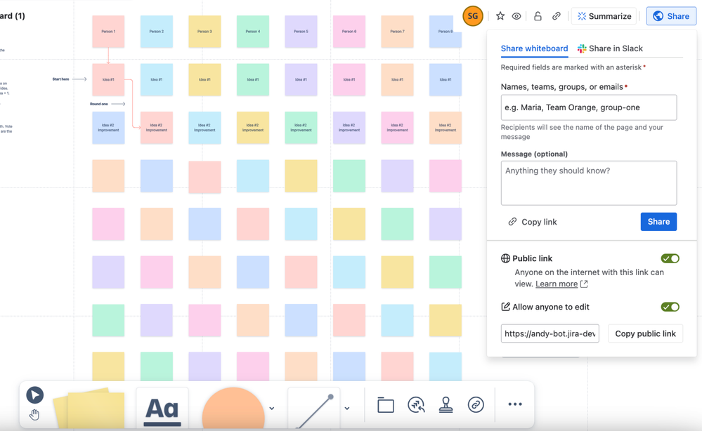702x431 pixels.
Task: Expand the shape options dropdown arrow
Action: click(x=272, y=409)
